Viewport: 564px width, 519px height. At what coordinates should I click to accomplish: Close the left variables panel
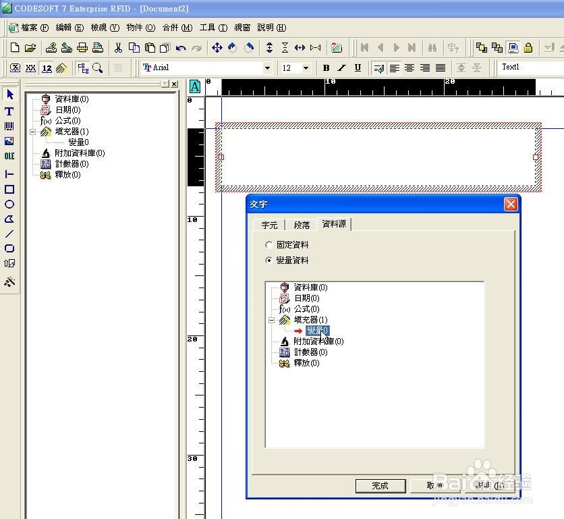[x=175, y=84]
